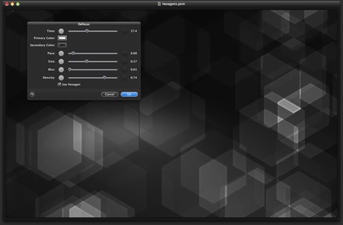Click the round gray knob beside Blur
This screenshot has height=225, width=343.
(62, 69)
